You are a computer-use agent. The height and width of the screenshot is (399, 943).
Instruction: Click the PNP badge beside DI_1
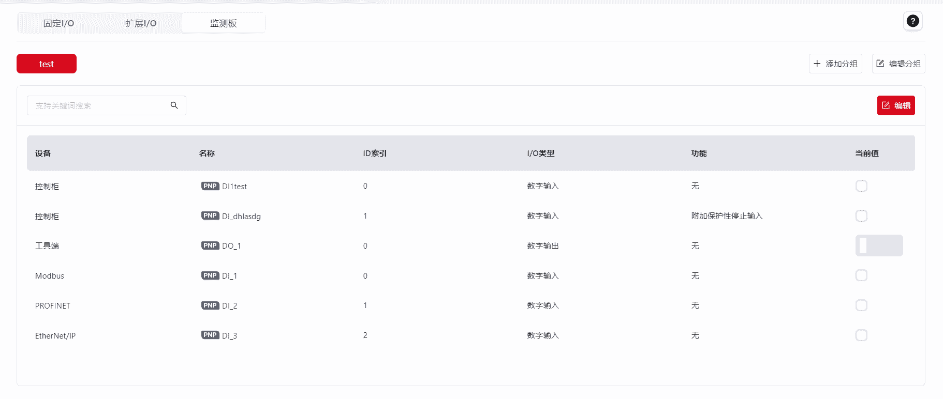[x=210, y=275]
